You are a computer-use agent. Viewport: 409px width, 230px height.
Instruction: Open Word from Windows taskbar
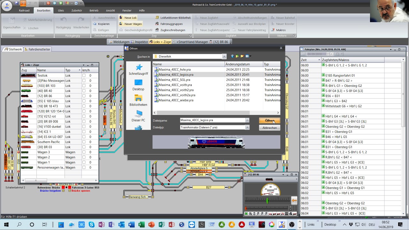131,225
